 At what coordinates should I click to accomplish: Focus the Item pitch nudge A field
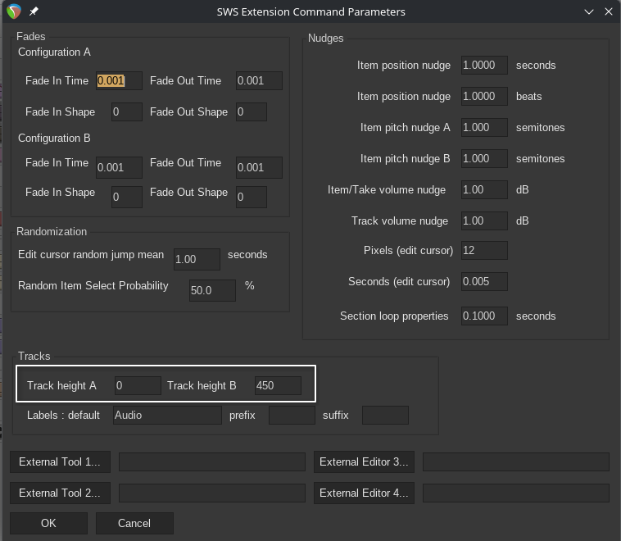(484, 127)
